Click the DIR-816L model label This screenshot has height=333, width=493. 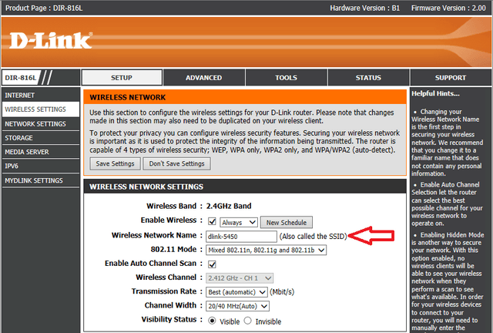[x=21, y=77]
